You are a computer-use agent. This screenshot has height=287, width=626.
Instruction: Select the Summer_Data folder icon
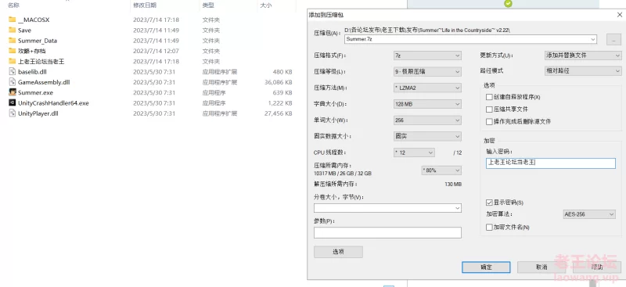12,41
